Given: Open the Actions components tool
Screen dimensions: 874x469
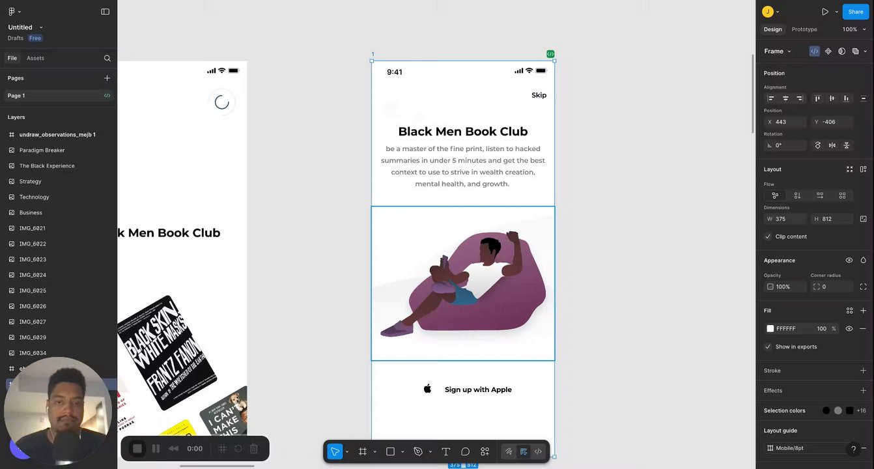Looking at the screenshot, I should tap(485, 451).
